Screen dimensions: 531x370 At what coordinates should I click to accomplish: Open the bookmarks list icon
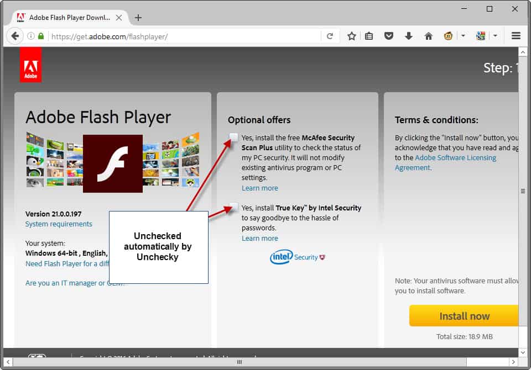coord(369,36)
